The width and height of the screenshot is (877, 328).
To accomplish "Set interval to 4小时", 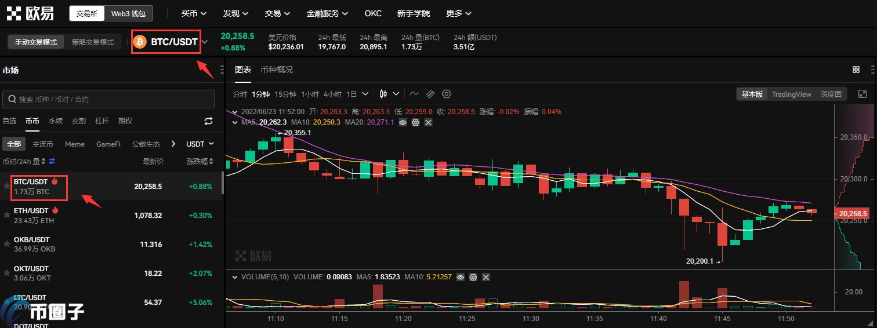I will coord(332,94).
